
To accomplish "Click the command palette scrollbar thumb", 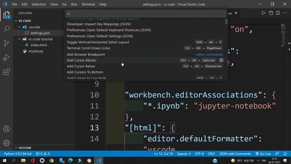I will point(226,21).
